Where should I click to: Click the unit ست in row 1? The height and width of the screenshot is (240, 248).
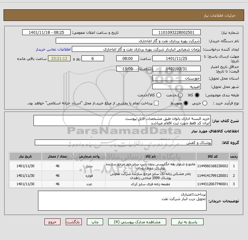click(x=89, y=166)
